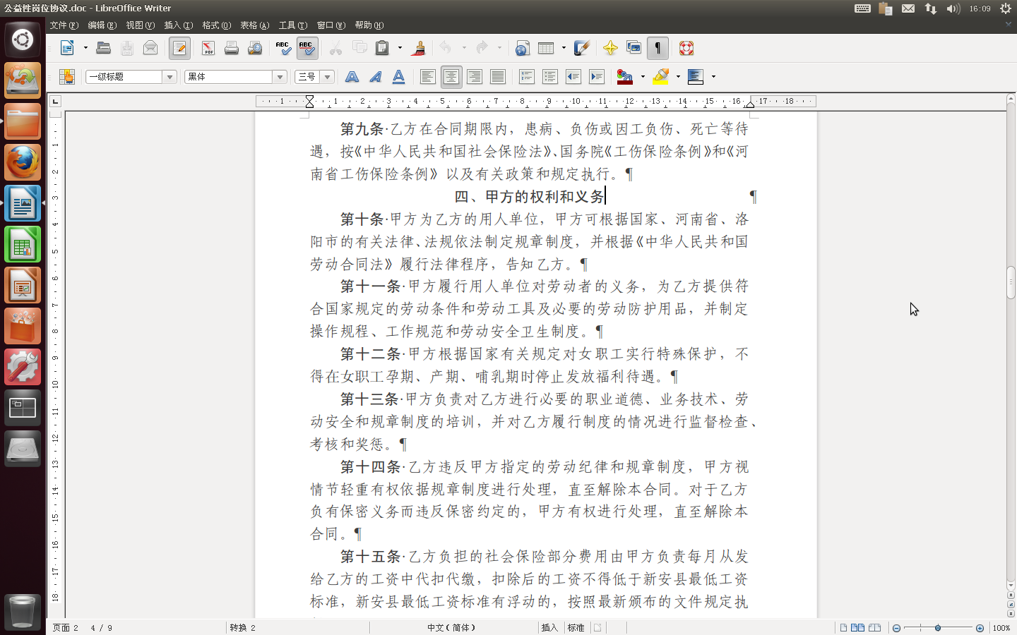Open a file with the Open icon
The width and height of the screenshot is (1017, 635).
click(103, 48)
